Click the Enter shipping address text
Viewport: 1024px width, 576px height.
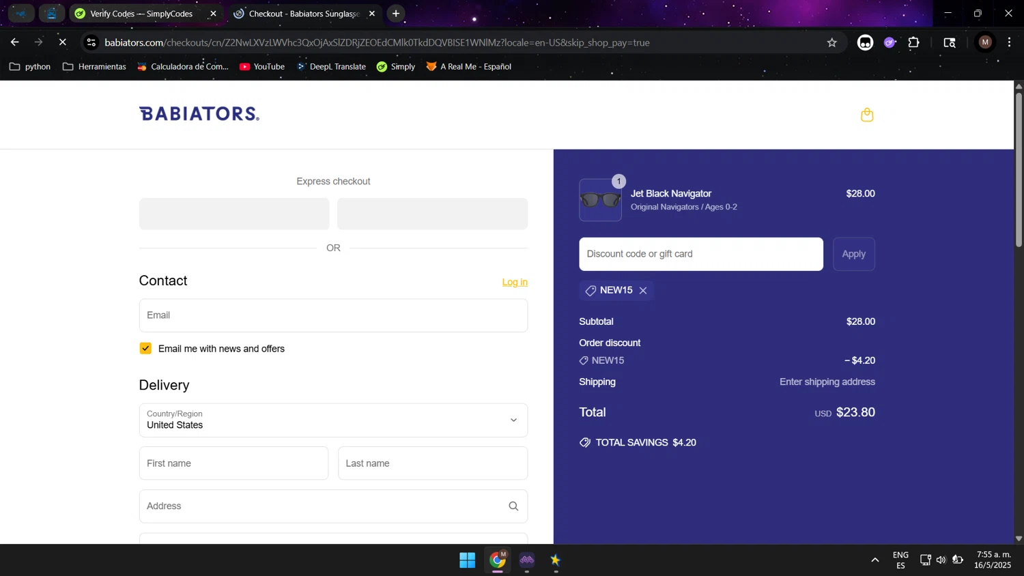[x=827, y=382]
